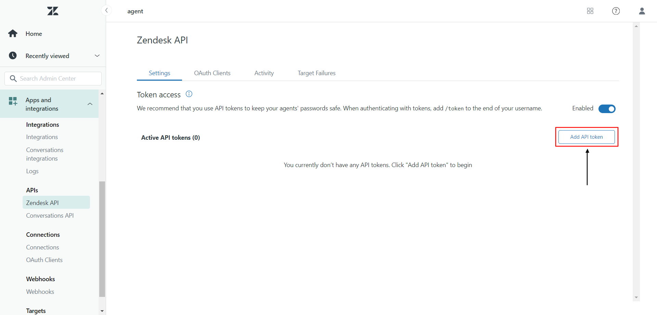Click the Zendesk API page title
657x315 pixels.
pos(163,40)
